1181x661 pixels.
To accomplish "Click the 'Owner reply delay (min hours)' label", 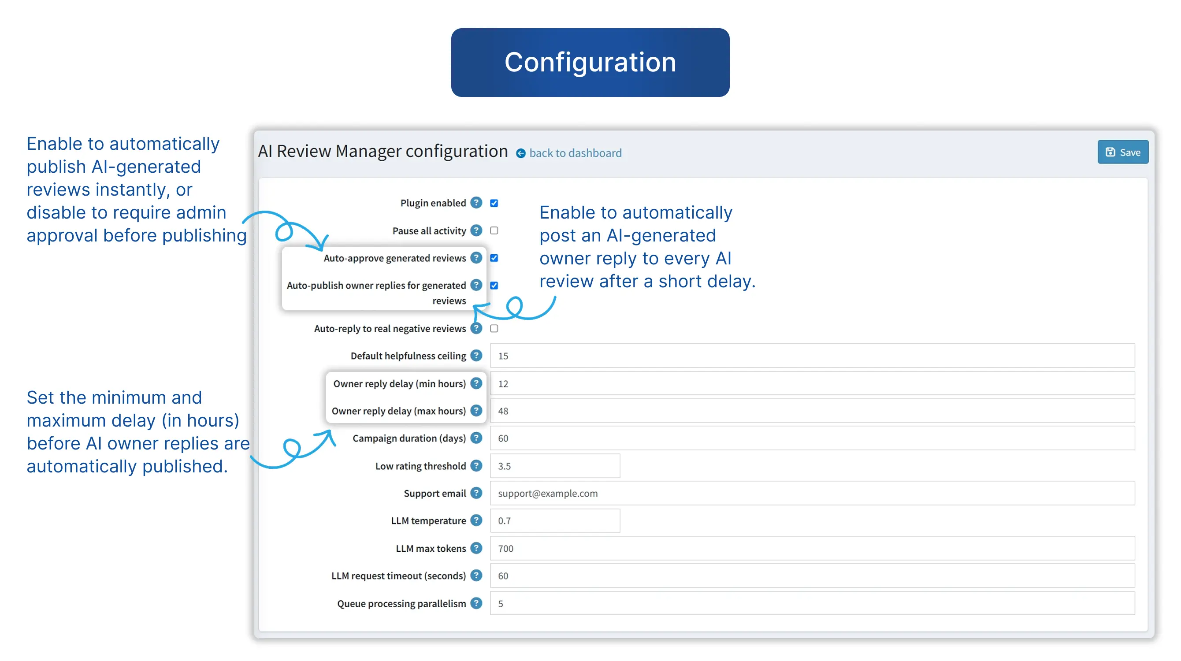I will [399, 384].
